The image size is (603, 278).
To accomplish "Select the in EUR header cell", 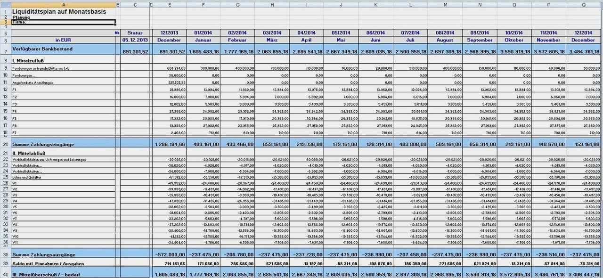I will (x=63, y=40).
